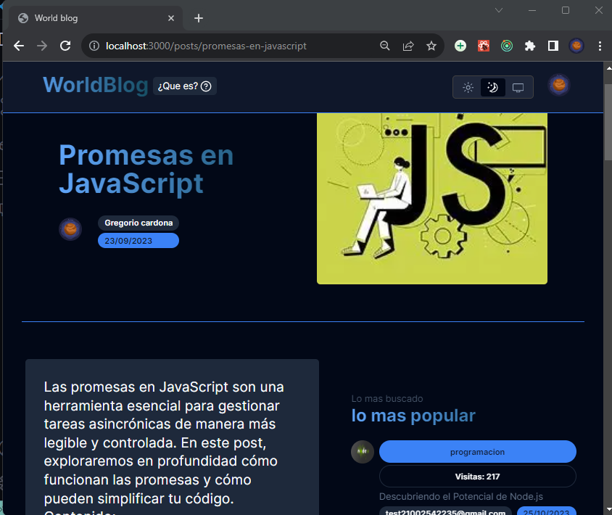Open the planet avatar in the WorldBlog header
612x515 pixels.
(559, 85)
